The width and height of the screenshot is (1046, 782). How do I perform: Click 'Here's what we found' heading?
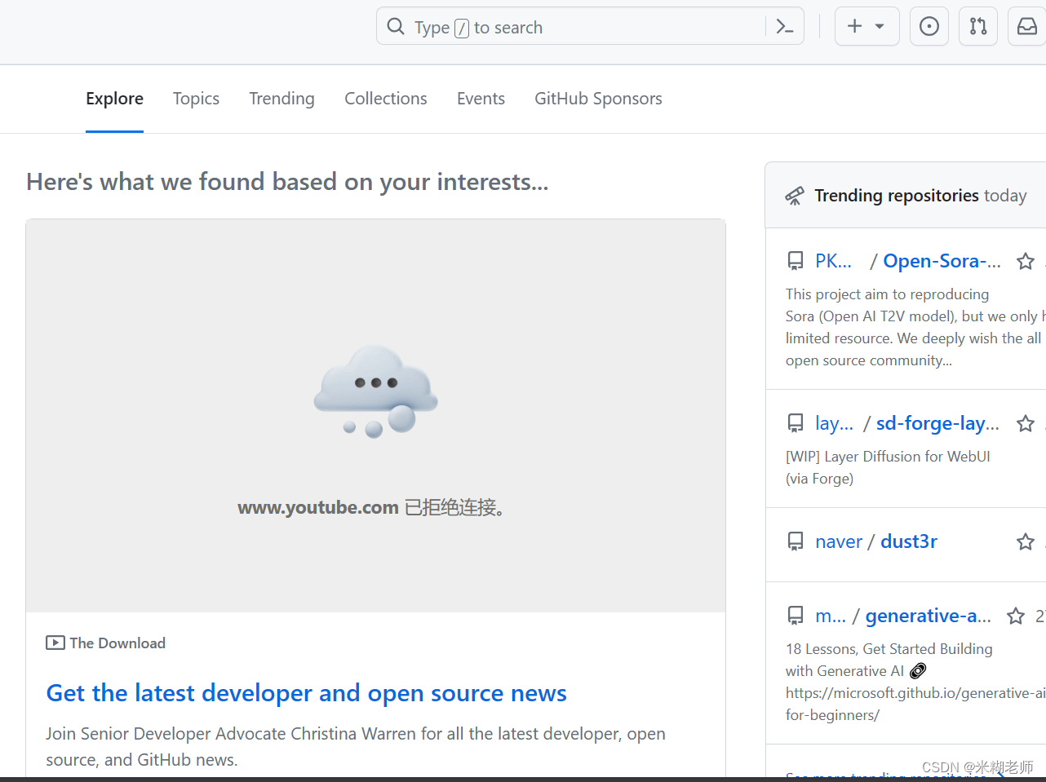point(287,182)
